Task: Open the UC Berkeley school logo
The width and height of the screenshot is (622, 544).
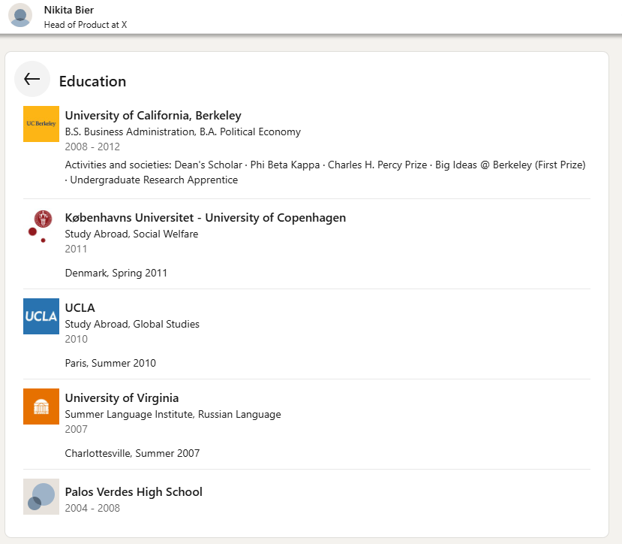Action: 41,124
